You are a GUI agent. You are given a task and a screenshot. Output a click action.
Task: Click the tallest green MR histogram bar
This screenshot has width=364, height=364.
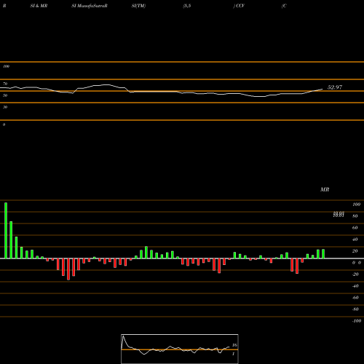click(6, 230)
